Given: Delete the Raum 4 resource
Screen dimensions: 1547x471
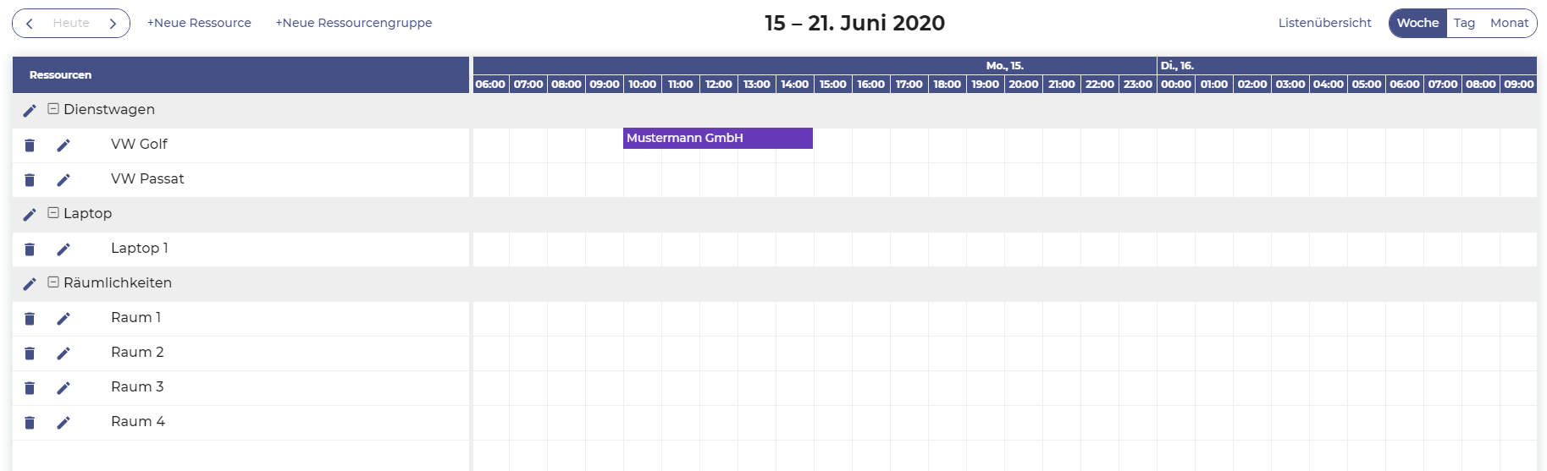Looking at the screenshot, I should coord(30,423).
